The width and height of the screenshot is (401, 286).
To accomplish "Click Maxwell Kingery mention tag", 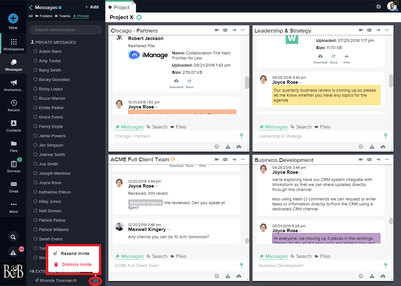I will pyautogui.click(x=145, y=203).
